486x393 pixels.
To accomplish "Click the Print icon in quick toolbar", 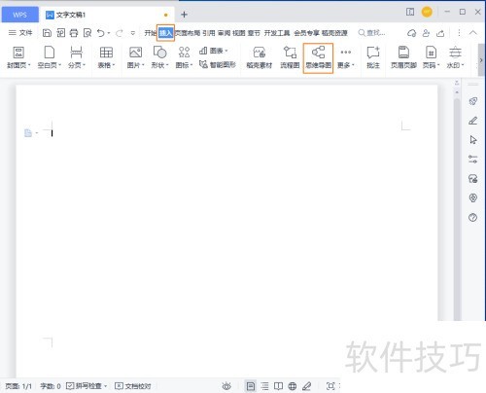I will click(74, 33).
